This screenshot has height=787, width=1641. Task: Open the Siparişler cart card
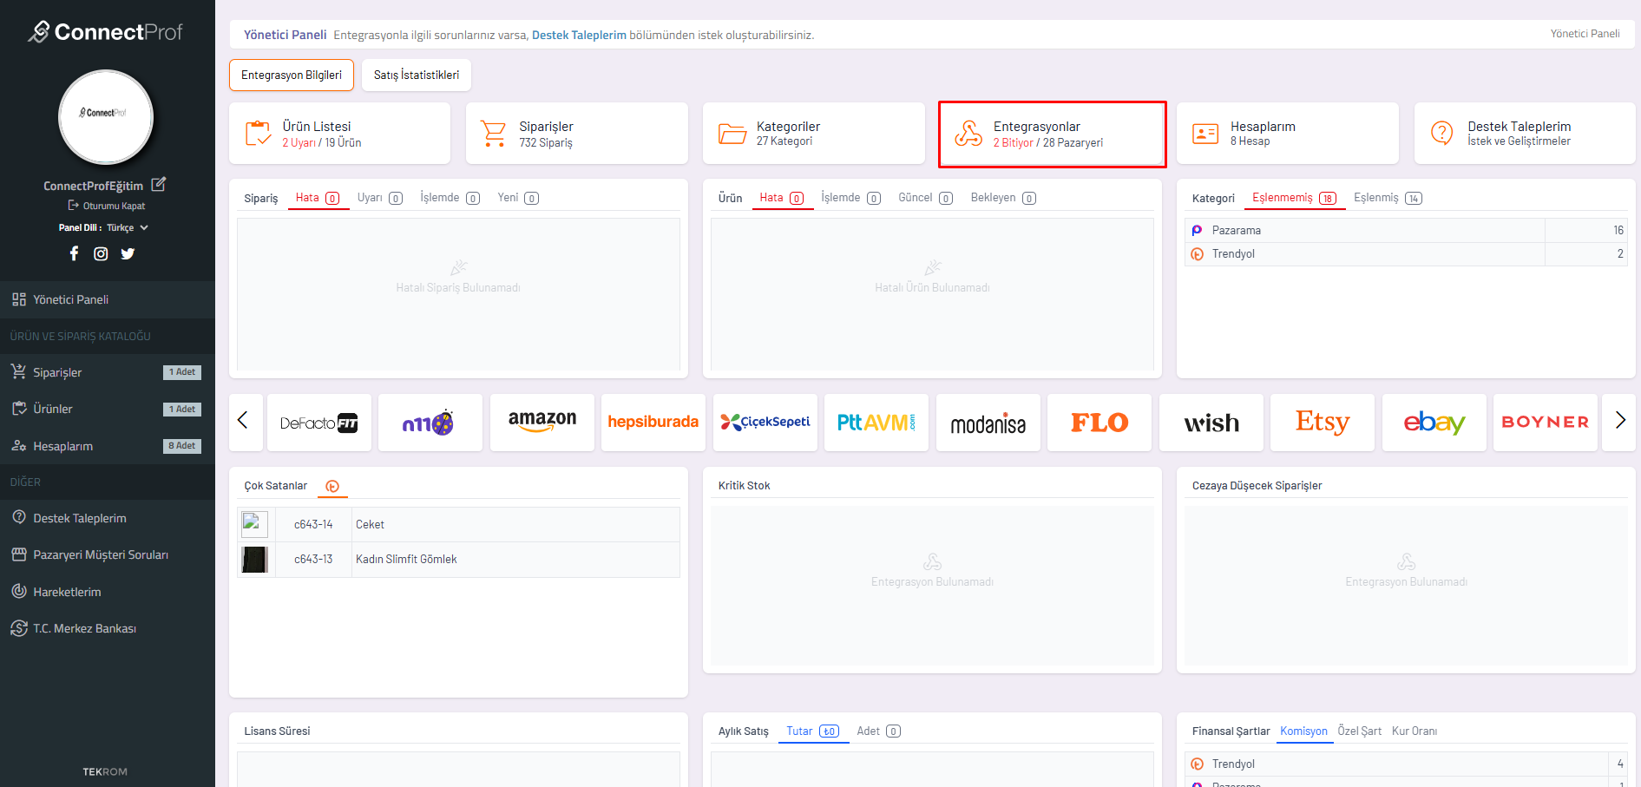coord(576,134)
